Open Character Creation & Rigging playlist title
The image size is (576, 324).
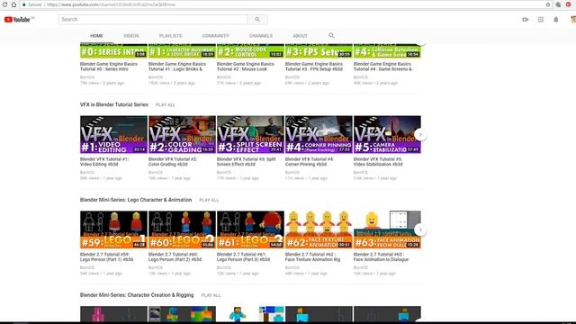(x=137, y=295)
